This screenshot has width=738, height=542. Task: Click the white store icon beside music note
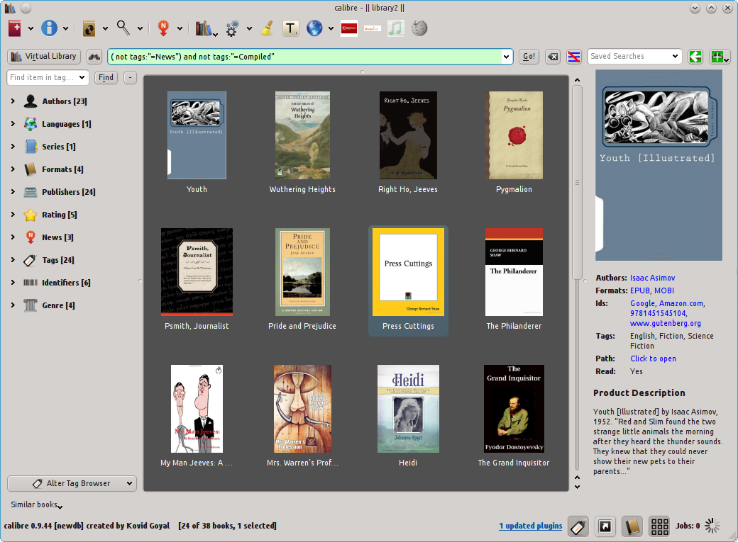(372, 28)
